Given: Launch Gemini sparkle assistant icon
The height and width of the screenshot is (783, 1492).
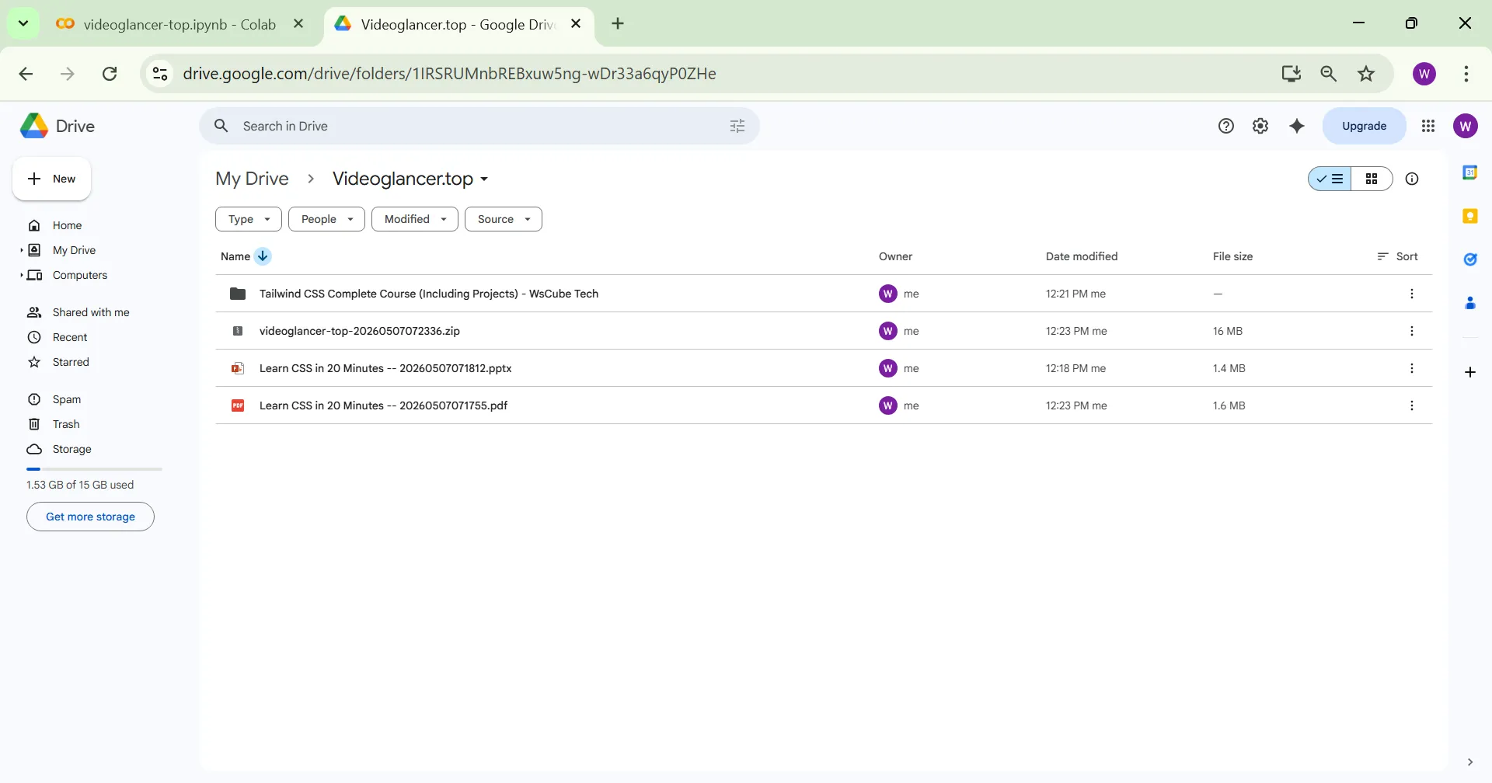Looking at the screenshot, I should 1297,126.
